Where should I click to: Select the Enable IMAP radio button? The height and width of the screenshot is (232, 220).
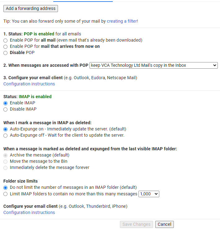point(6,103)
